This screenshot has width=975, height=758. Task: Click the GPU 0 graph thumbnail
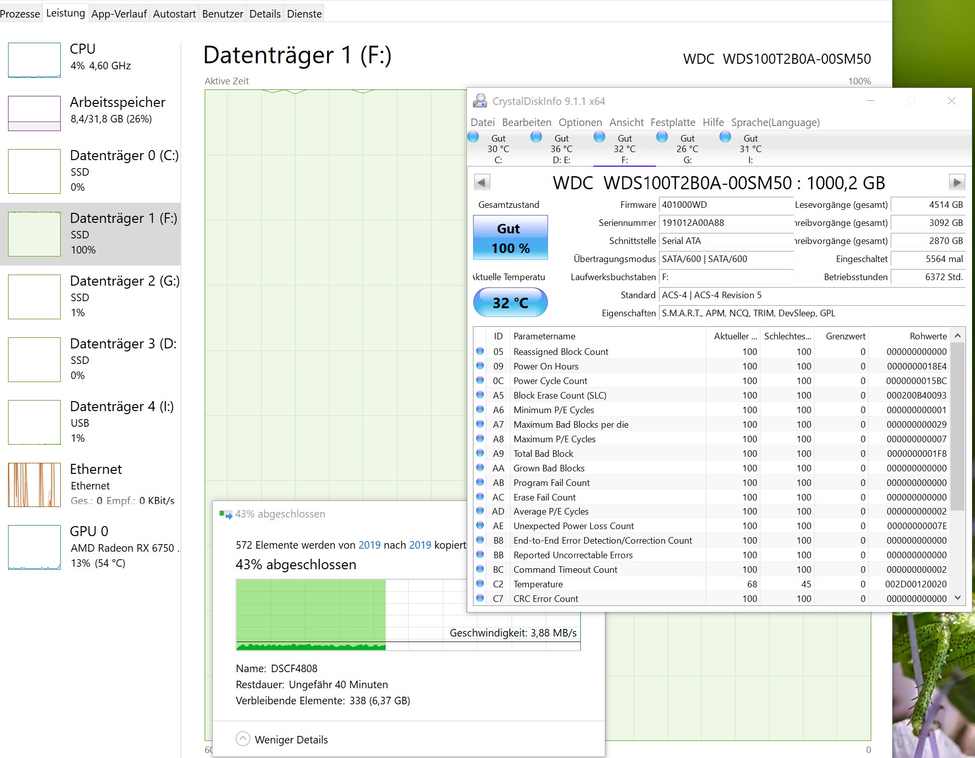pos(34,547)
